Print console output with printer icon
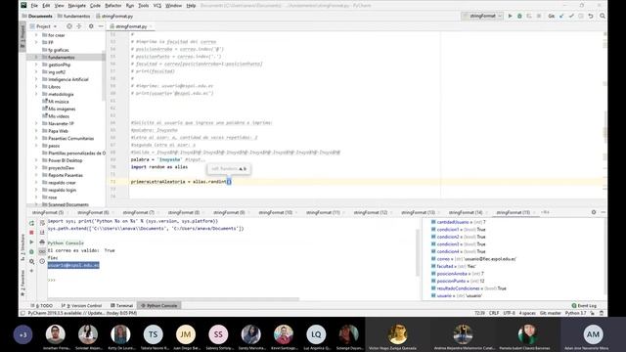Screen dimensions: 626x352 (x=42, y=242)
